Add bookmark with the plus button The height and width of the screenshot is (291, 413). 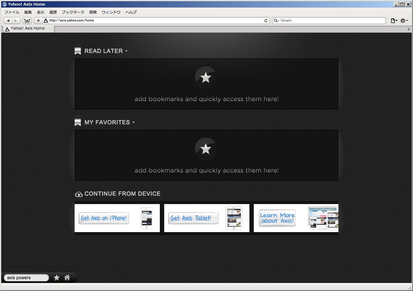coord(38,21)
